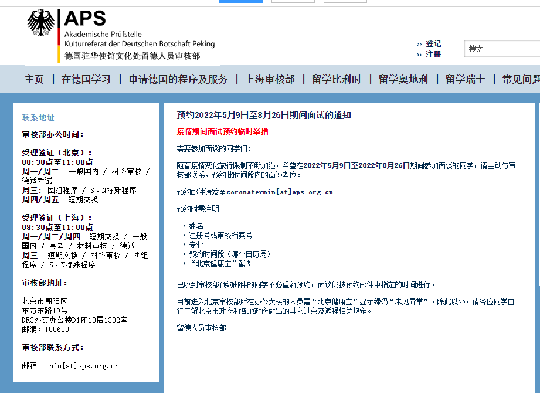This screenshot has height=393, width=540.
Task: Click the 注册 registration link
Action: click(x=434, y=54)
